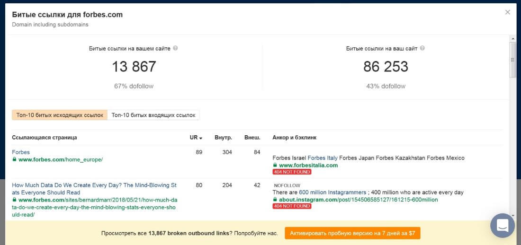Open www.forbesitalia.com broken link
The height and width of the screenshot is (245, 521).
tap(308, 165)
